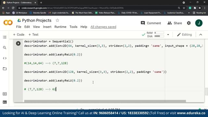This screenshot has width=208, height=117.
Task: Open the Chrome profile icon
Action: coord(200,8)
